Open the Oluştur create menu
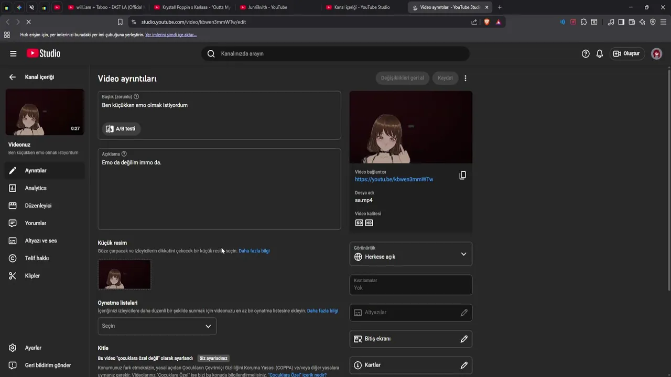Image resolution: width=671 pixels, height=377 pixels. (x=626, y=53)
